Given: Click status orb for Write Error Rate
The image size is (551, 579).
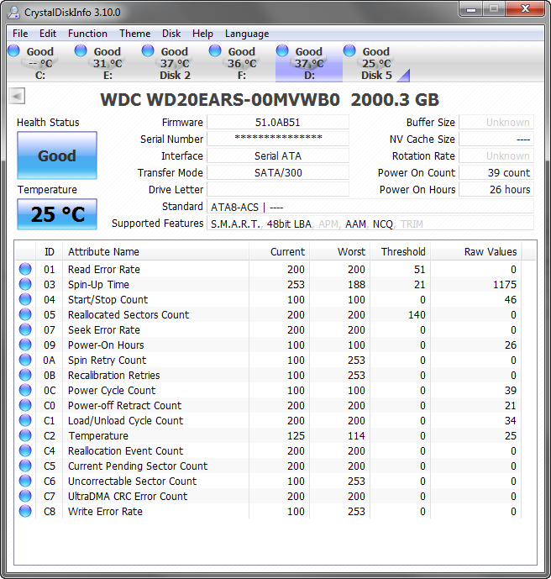Looking at the screenshot, I should tap(25, 511).
